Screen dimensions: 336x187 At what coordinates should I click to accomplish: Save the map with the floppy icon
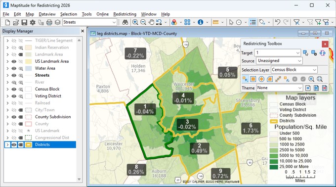point(24,22)
